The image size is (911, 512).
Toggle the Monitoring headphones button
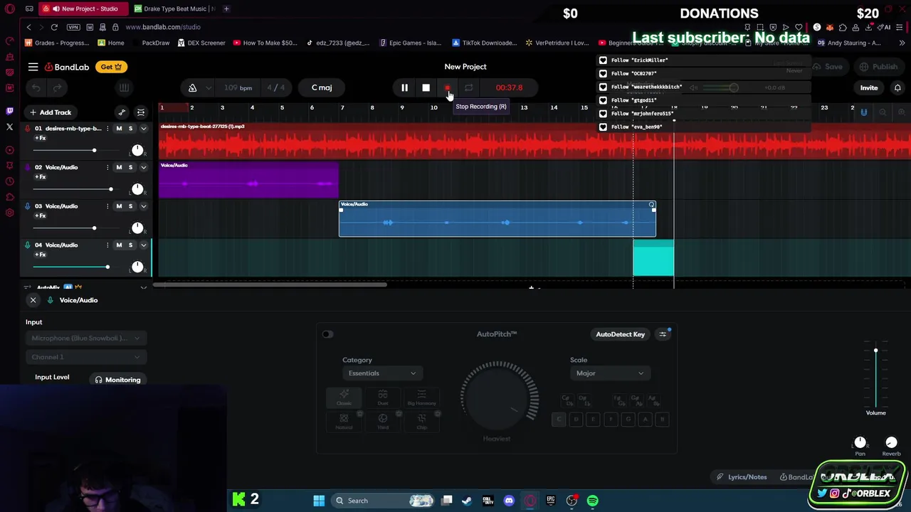[x=118, y=380]
